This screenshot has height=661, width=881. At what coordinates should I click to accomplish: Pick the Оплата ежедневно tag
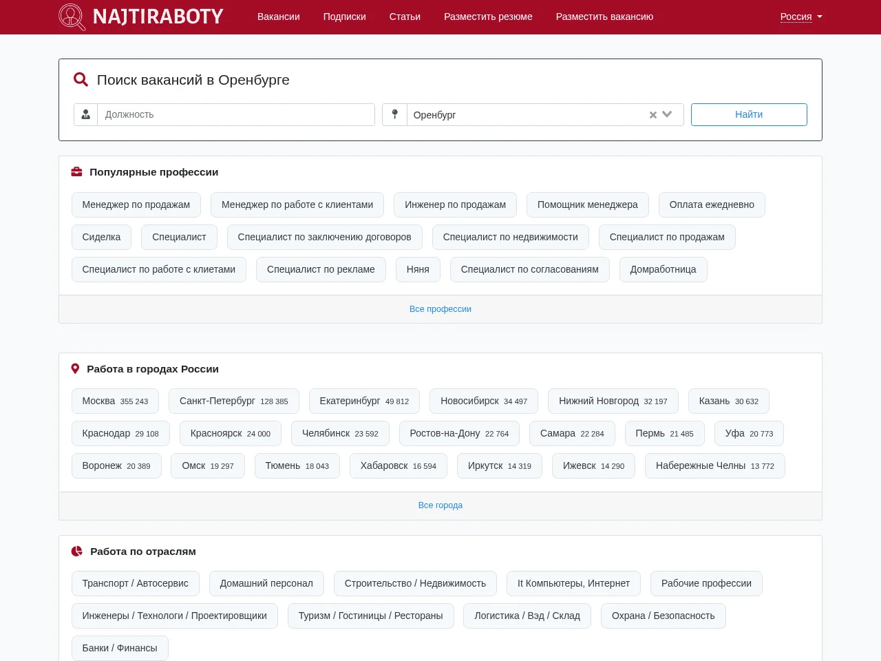pyautogui.click(x=712, y=204)
